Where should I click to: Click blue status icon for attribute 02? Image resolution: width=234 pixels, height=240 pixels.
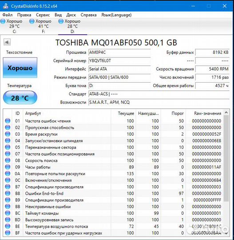(8, 128)
